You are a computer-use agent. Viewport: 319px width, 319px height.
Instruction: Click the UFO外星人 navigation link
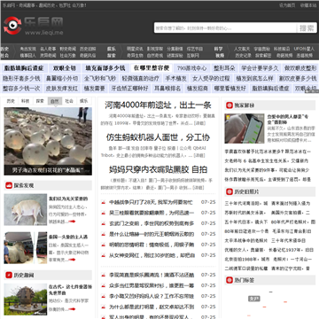tap(304, 49)
